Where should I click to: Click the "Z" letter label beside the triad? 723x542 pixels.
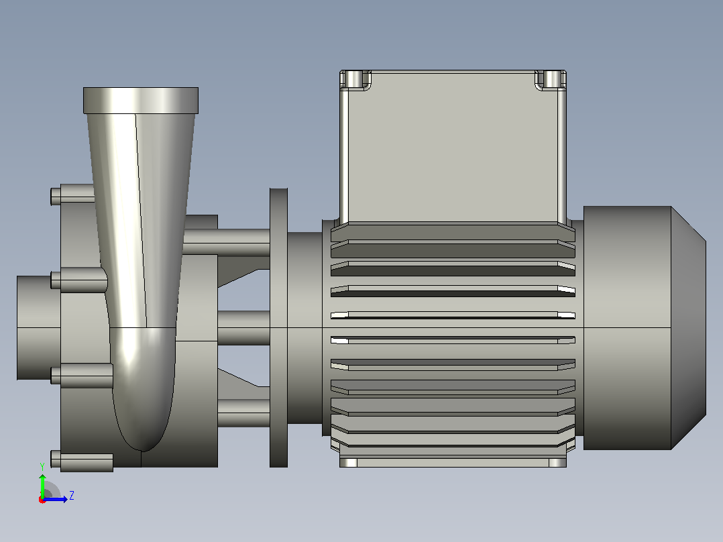(x=72, y=496)
